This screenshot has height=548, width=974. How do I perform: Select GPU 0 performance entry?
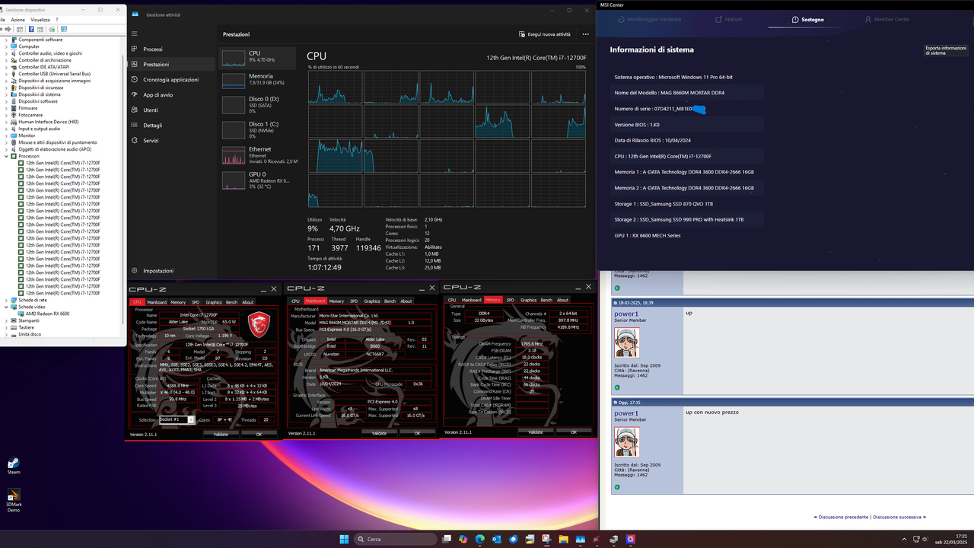click(x=256, y=180)
